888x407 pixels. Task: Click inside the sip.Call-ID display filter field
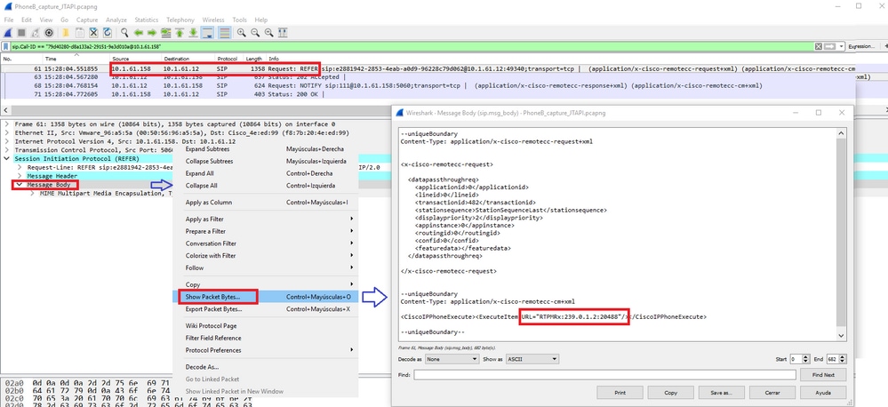click(x=412, y=46)
